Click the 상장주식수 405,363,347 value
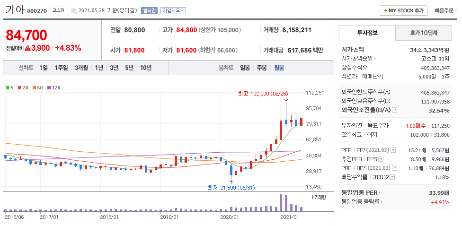 coord(435,68)
